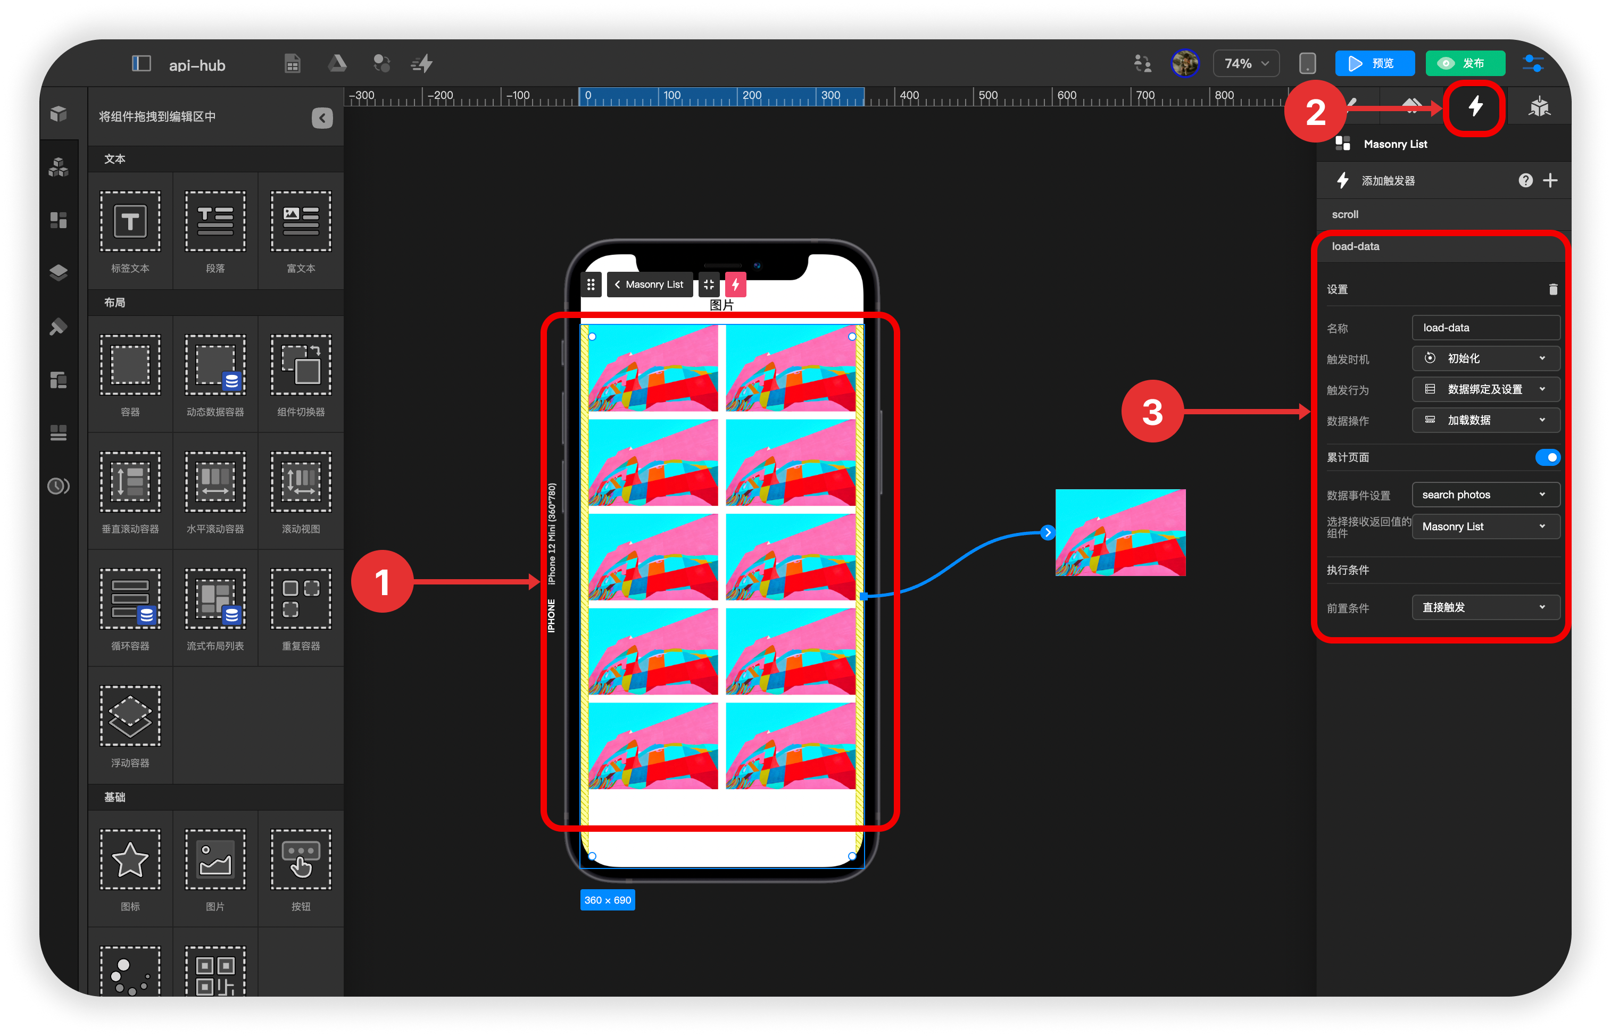The height and width of the screenshot is (1036, 1611).
Task: Open the 前置条件 直接触发 dropdown
Action: pos(1481,608)
